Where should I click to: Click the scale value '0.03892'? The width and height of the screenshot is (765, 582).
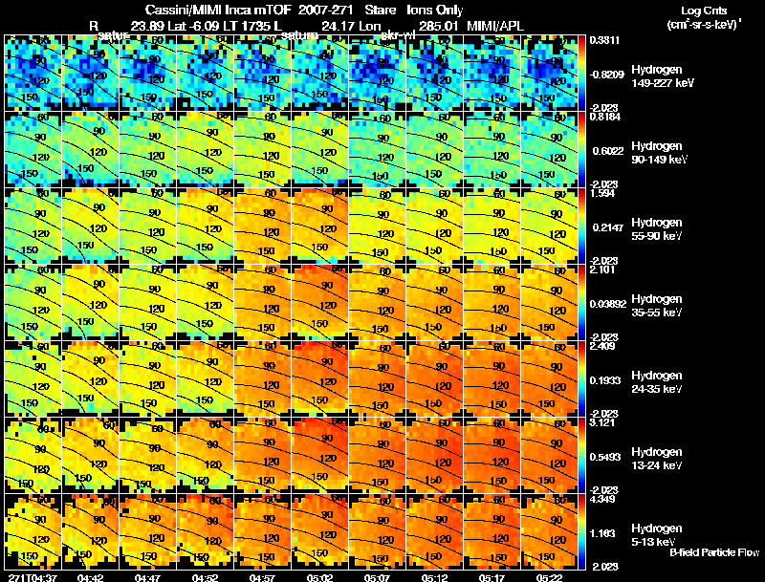click(608, 304)
